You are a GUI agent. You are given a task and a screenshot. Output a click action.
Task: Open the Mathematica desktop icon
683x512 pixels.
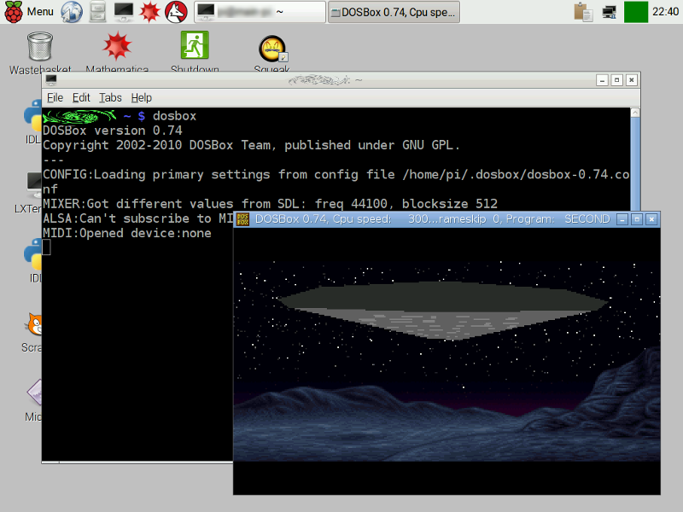point(117,52)
